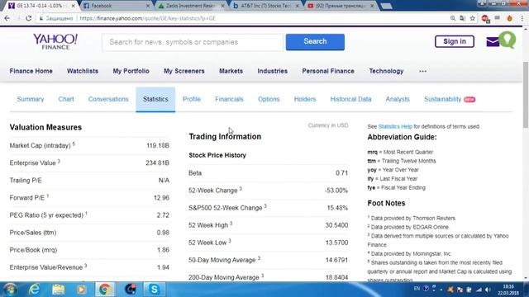Open the Chrome menu dots icon
Screen dimensions: 529x297
pos(522,18)
